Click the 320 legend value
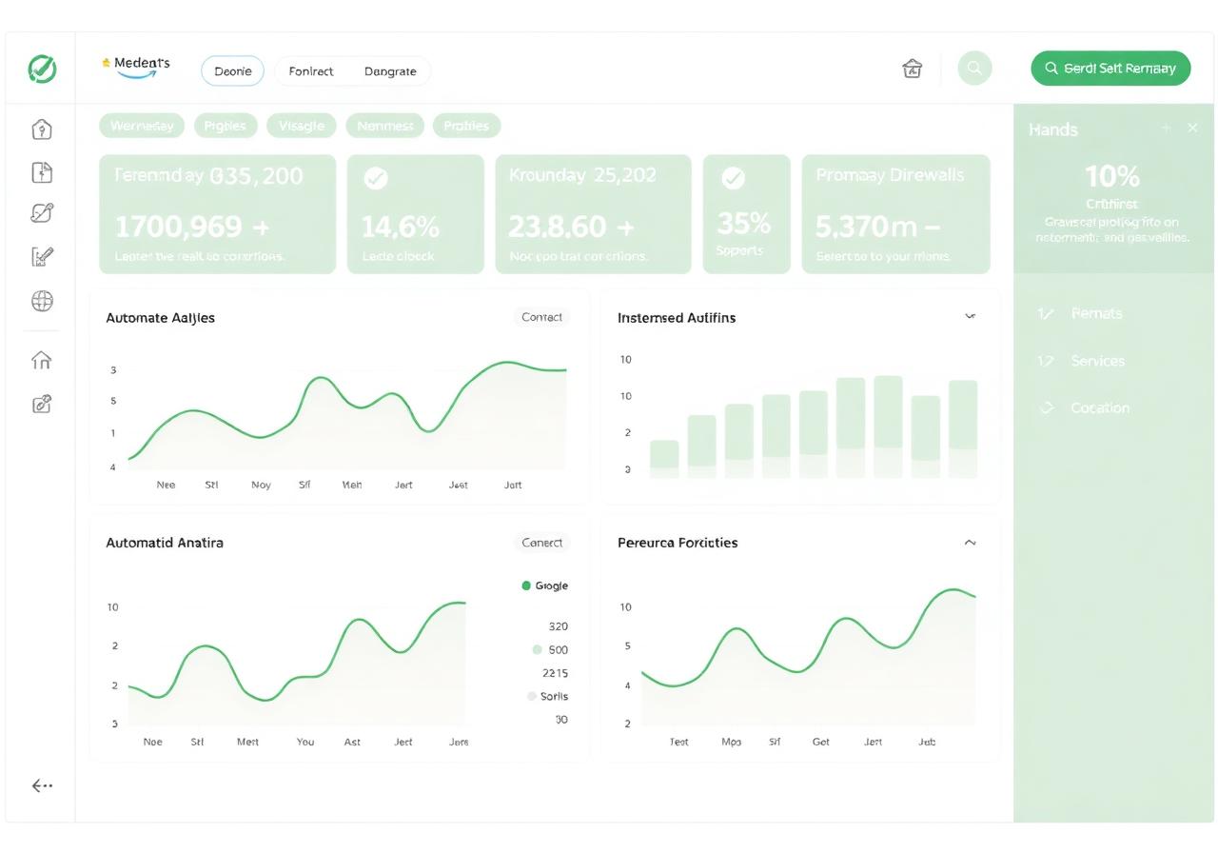 pos(559,626)
